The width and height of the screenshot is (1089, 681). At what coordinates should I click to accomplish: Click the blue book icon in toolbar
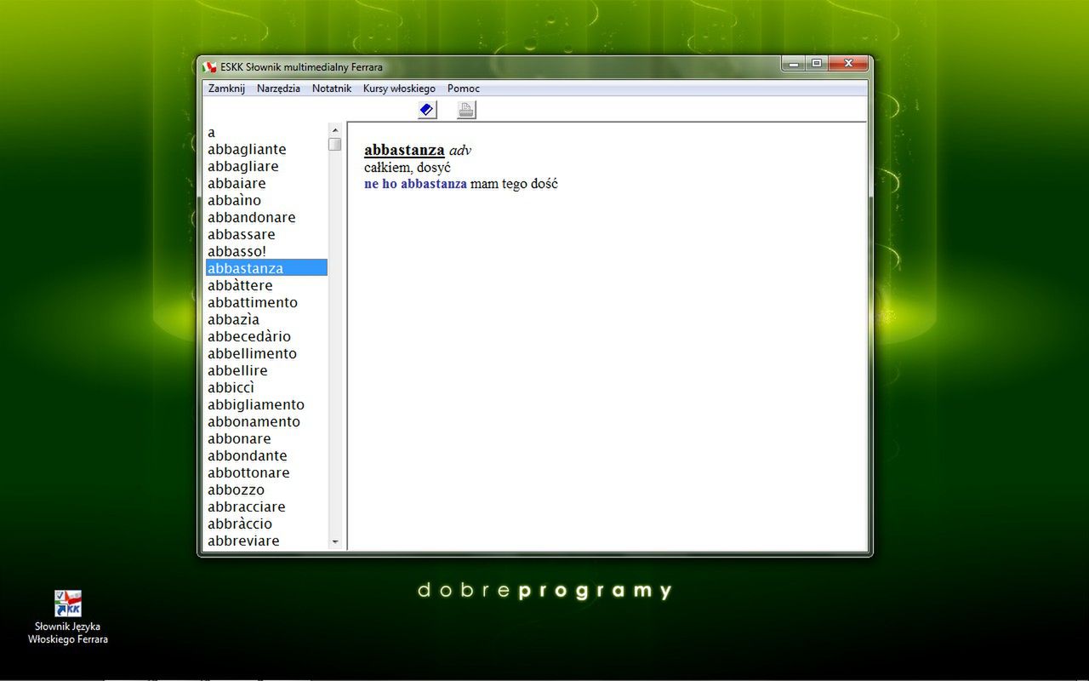(x=427, y=110)
